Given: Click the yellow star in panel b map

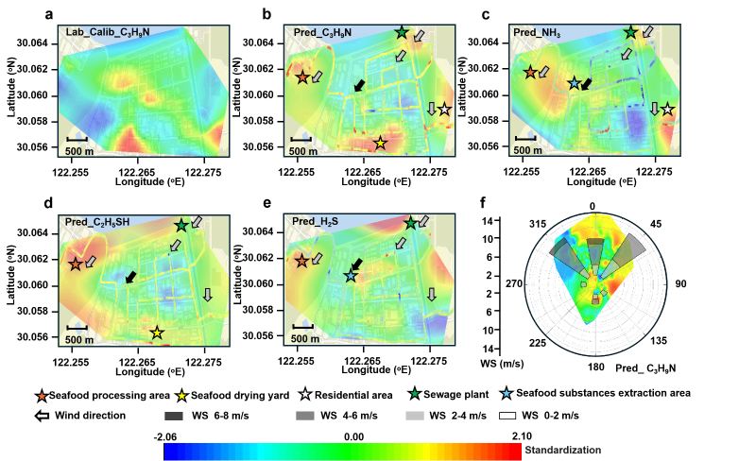Looking at the screenshot, I should point(381,143).
